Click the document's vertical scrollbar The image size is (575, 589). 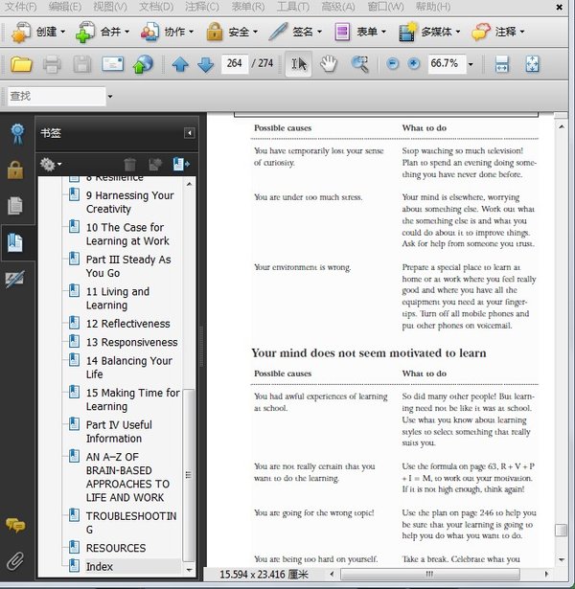562,335
